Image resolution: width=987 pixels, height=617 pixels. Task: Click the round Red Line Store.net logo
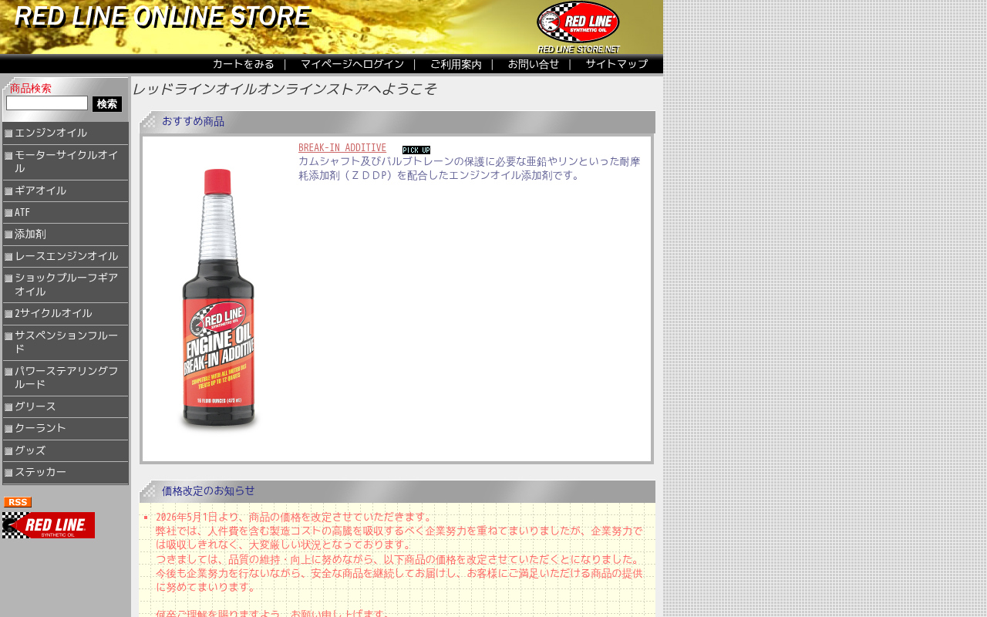[x=578, y=27]
